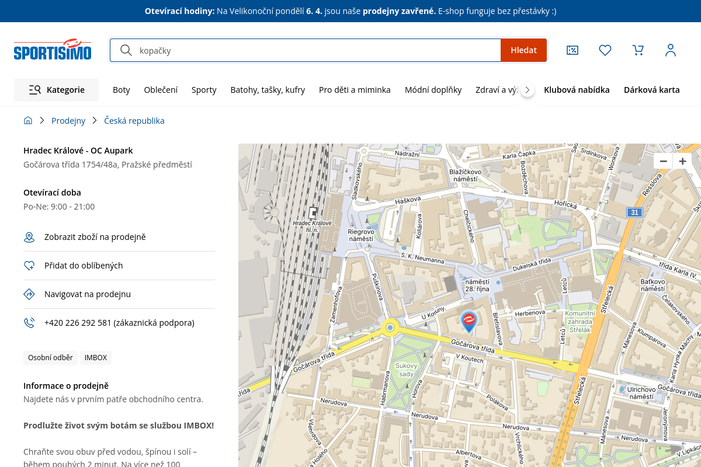Viewport: 701px width, 467px height.
Task: Expand the Kategorie menu
Action: click(57, 90)
